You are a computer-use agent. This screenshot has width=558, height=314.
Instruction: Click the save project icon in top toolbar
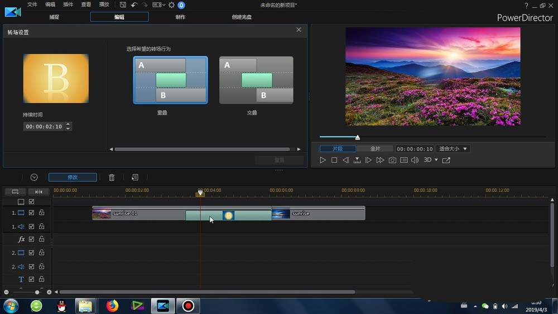coord(123,4)
